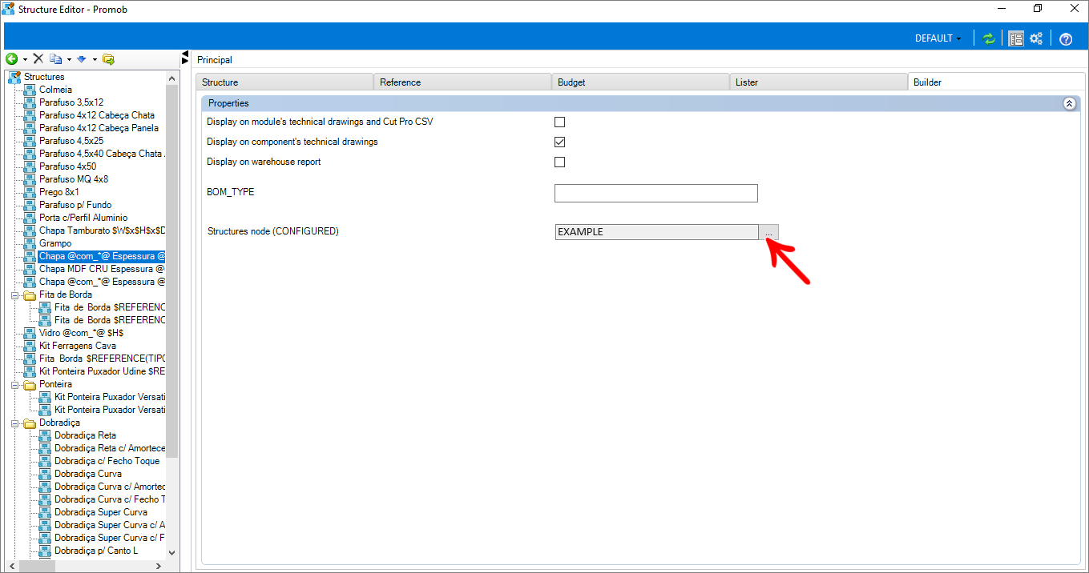Click the copy documents icon
This screenshot has height=573, width=1089.
click(55, 59)
